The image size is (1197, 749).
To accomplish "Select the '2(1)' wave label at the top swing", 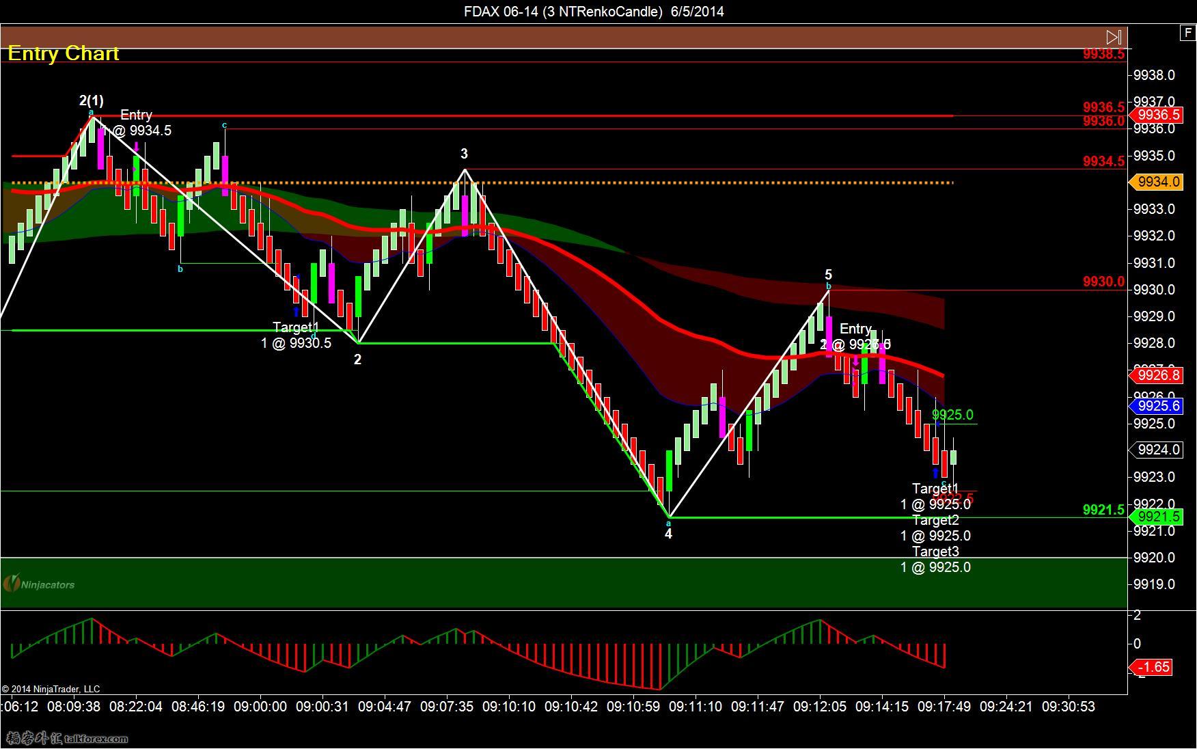I will click(92, 100).
